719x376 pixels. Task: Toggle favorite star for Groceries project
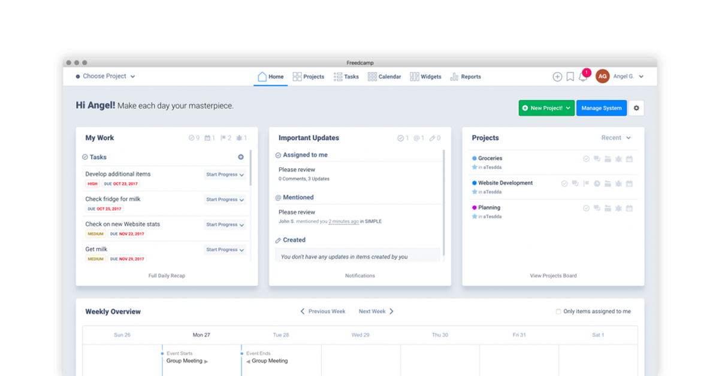[x=475, y=167]
